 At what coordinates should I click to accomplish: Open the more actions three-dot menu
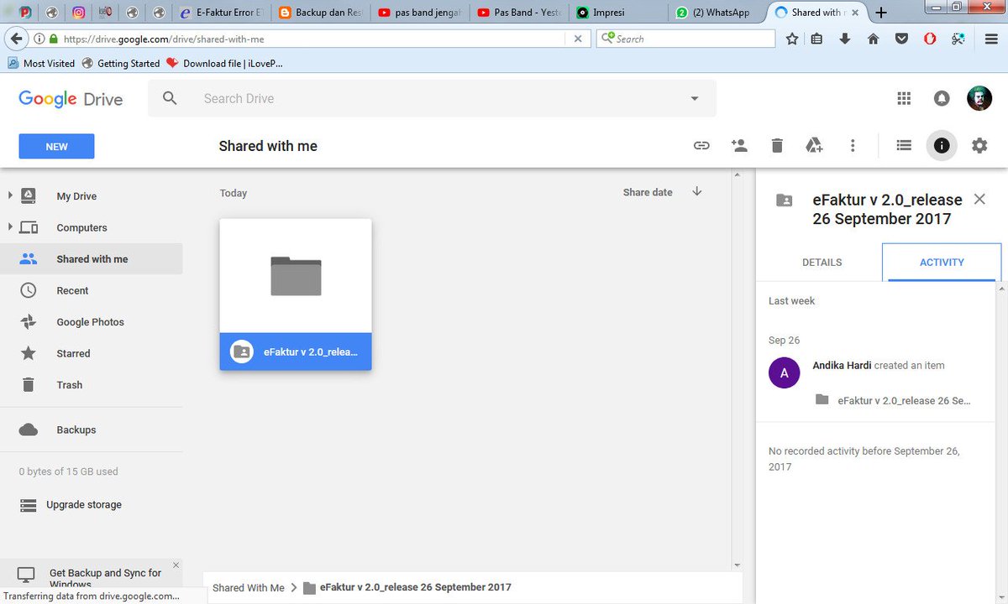click(853, 145)
